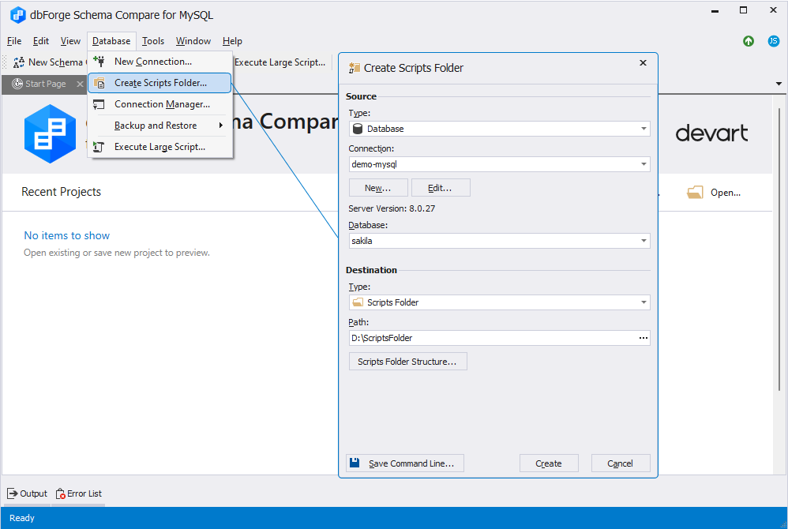The image size is (788, 529).
Task: Click the Open link on Start Page
Action: pos(725,193)
